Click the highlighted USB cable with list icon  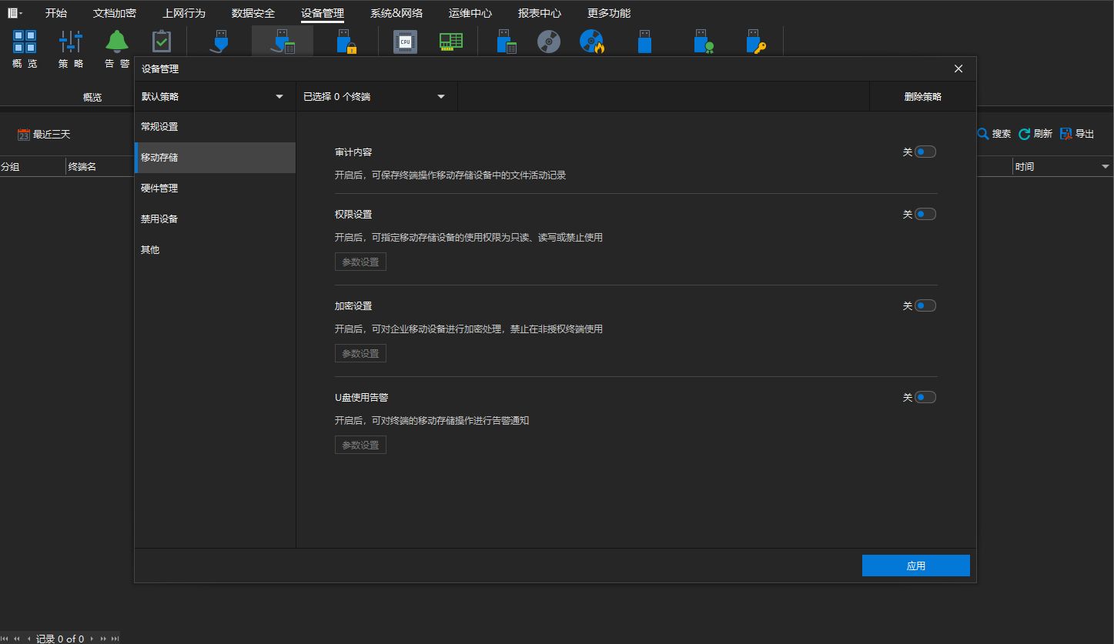283,41
